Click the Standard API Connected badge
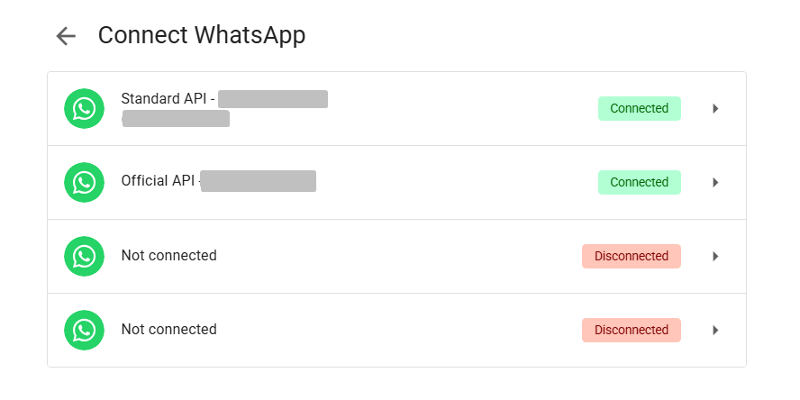 click(639, 109)
